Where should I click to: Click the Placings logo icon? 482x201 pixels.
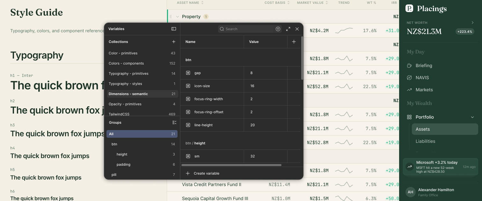[x=409, y=9]
